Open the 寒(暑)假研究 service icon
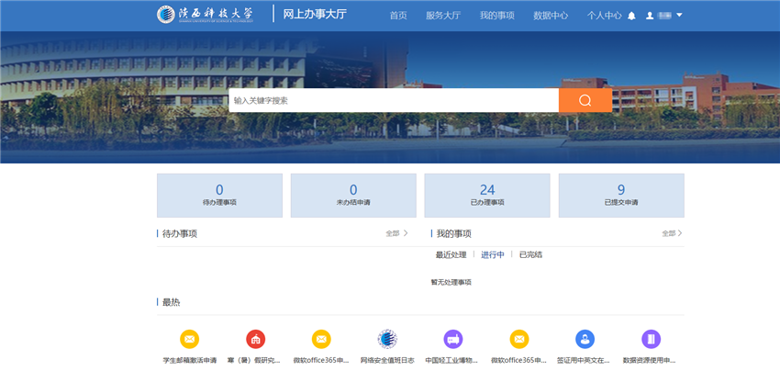The width and height of the screenshot is (780, 371). [255, 339]
